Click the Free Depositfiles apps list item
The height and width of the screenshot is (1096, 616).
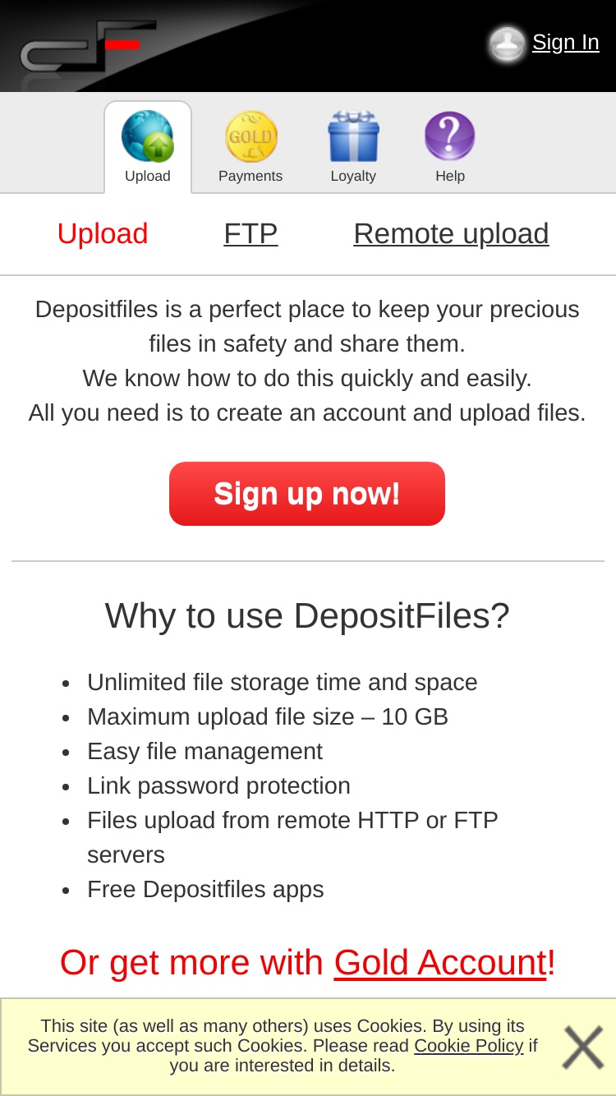pyautogui.click(x=205, y=890)
